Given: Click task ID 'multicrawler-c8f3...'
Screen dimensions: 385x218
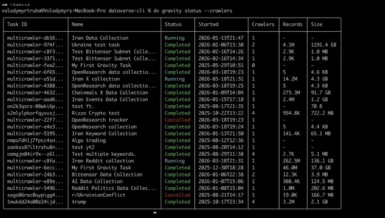Looking at the screenshot, I should click(35, 52).
